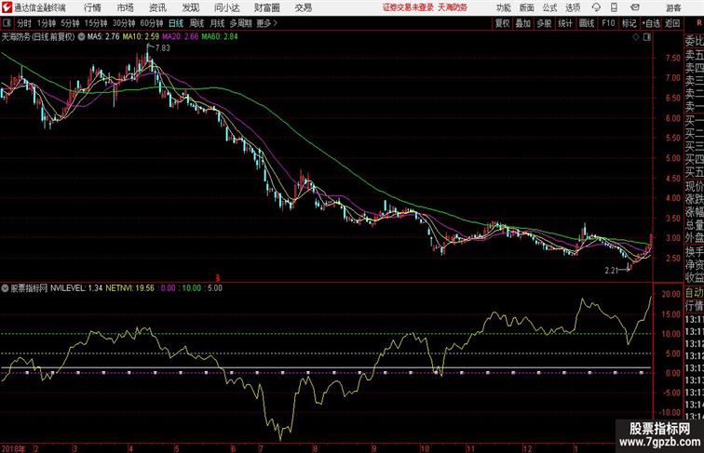Expand the 股票指标网 indicator dropdown arrow
This screenshot has width=704, height=453.
point(5,288)
